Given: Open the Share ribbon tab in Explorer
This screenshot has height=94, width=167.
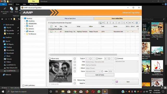Looking at the screenshot, I should (x=17, y=4).
